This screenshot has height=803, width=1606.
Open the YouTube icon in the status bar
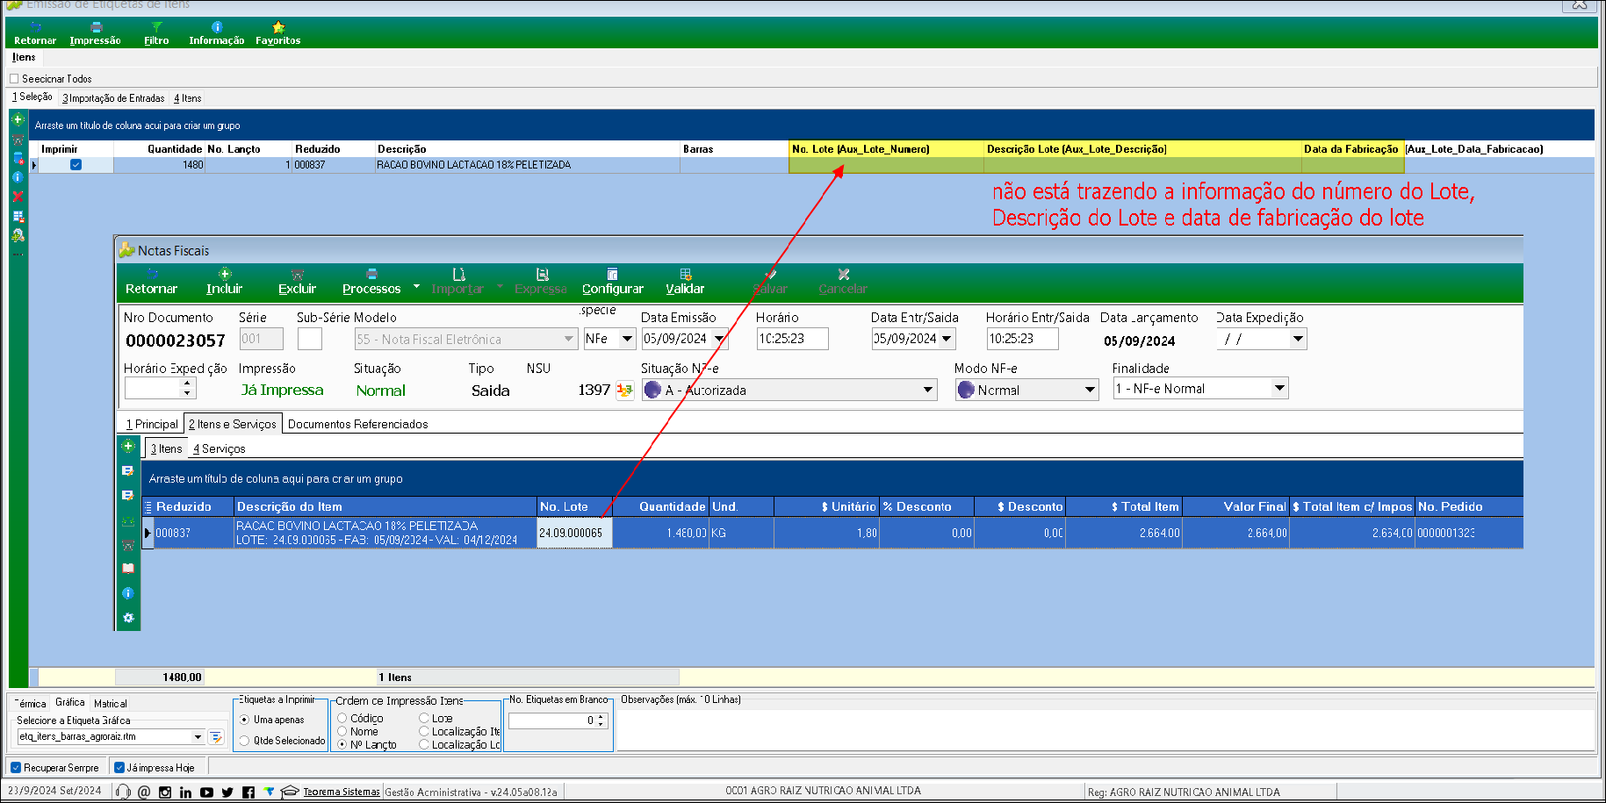[206, 792]
